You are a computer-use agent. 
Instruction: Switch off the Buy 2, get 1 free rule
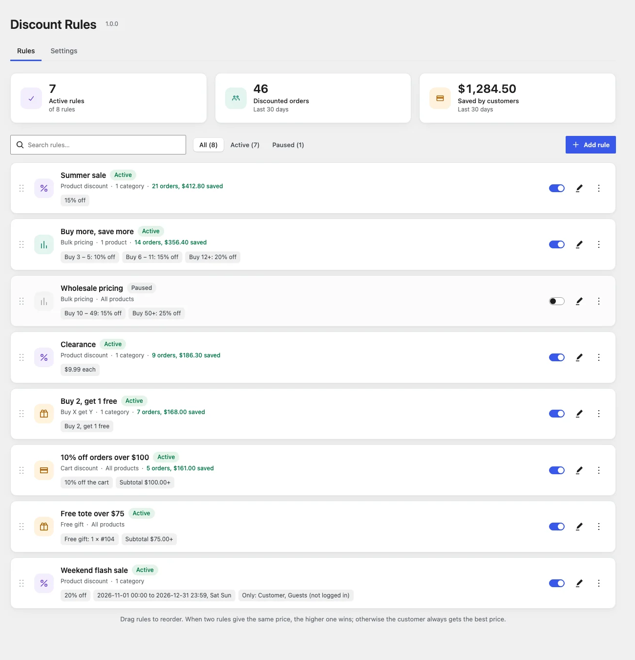coord(557,414)
